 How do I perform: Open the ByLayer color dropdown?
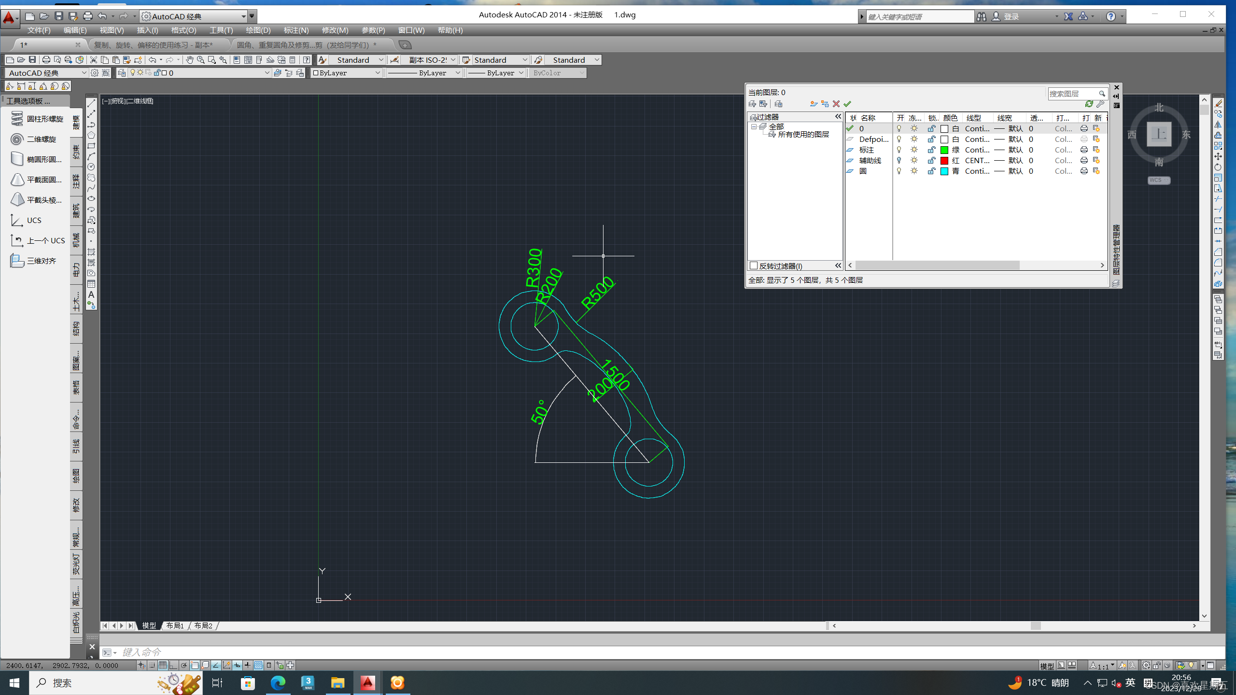pyautogui.click(x=378, y=73)
